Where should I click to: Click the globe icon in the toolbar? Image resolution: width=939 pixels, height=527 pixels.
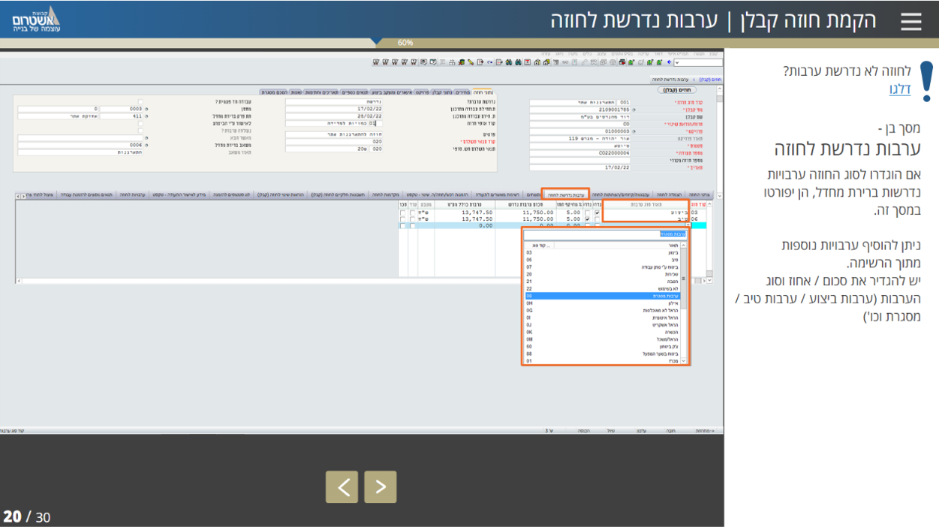coord(612,62)
